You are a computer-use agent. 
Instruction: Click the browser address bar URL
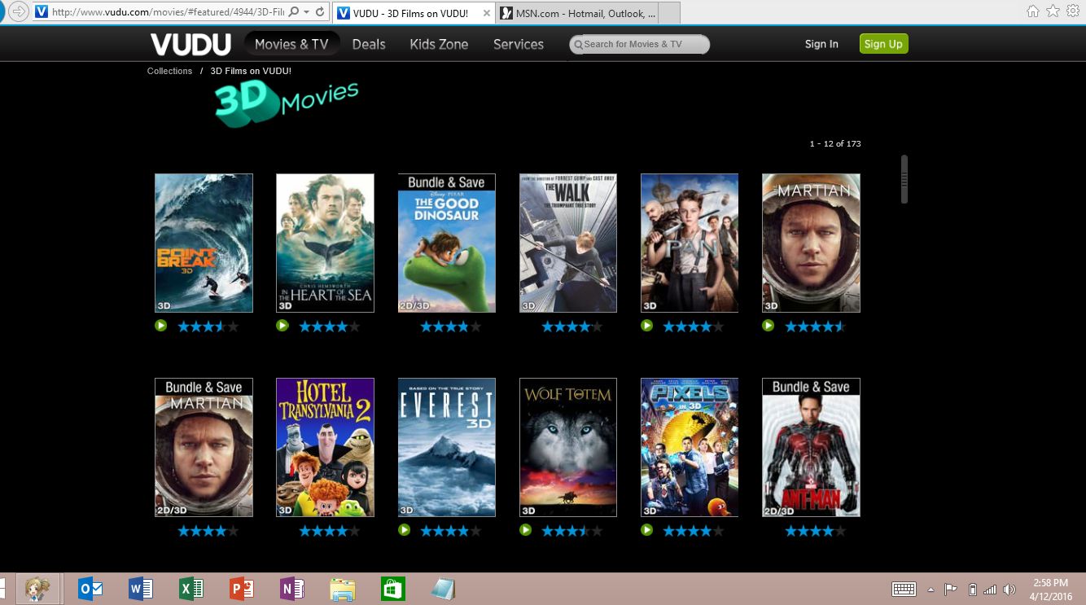tap(168, 12)
